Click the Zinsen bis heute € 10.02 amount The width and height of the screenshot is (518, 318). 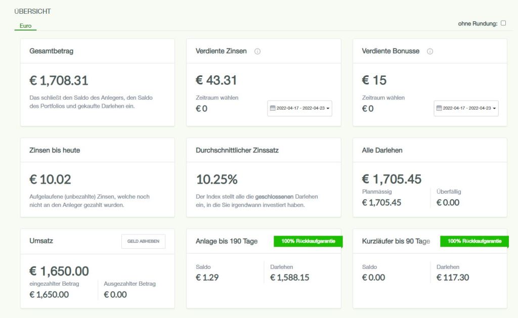[x=50, y=179]
